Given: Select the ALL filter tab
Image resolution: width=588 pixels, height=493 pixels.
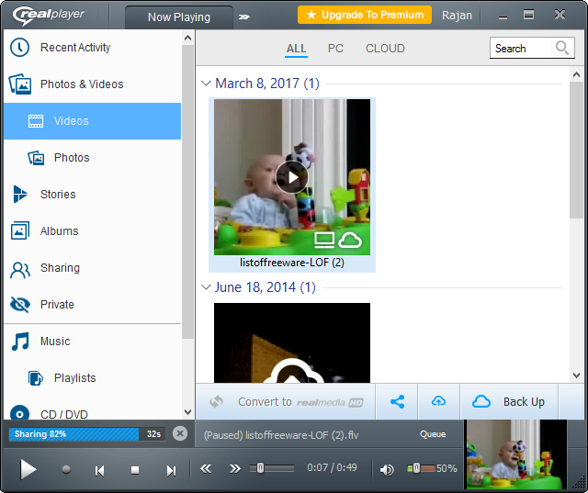Looking at the screenshot, I should pyautogui.click(x=296, y=49).
